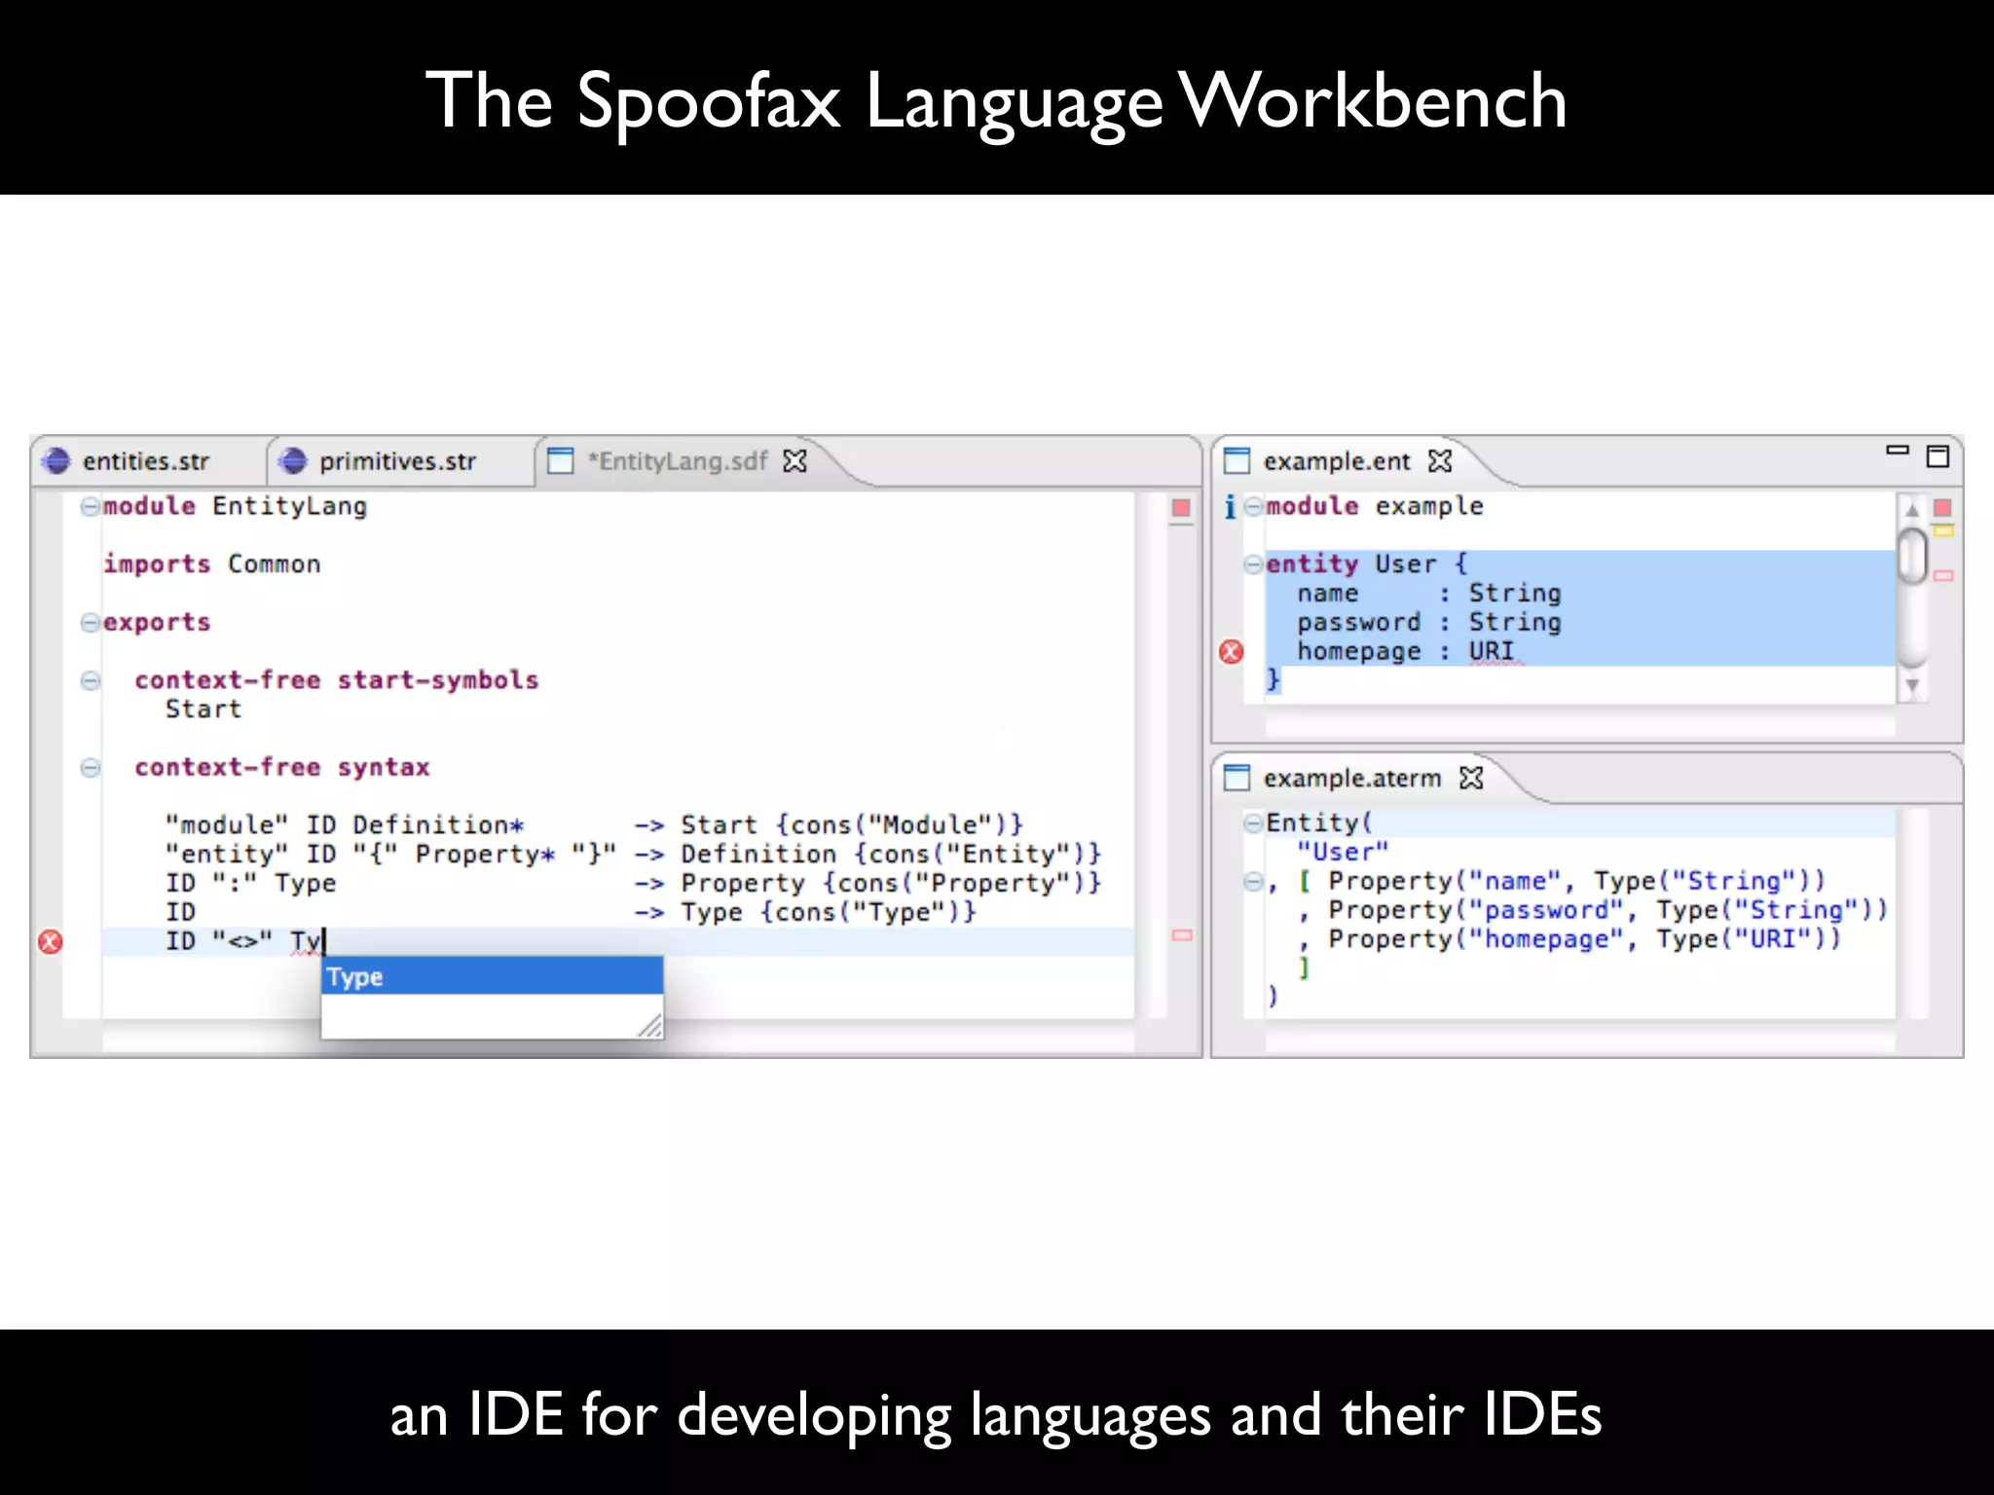
Task: Click the {cons("Entity")} annotation
Action: point(977,855)
